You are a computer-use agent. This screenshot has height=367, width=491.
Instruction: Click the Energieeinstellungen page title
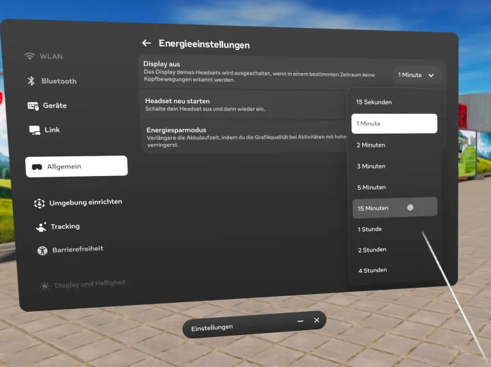click(x=204, y=44)
